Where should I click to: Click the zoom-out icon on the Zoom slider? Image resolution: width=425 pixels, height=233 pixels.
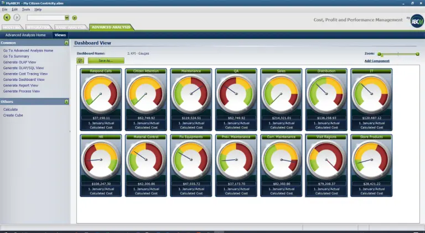tap(380, 54)
